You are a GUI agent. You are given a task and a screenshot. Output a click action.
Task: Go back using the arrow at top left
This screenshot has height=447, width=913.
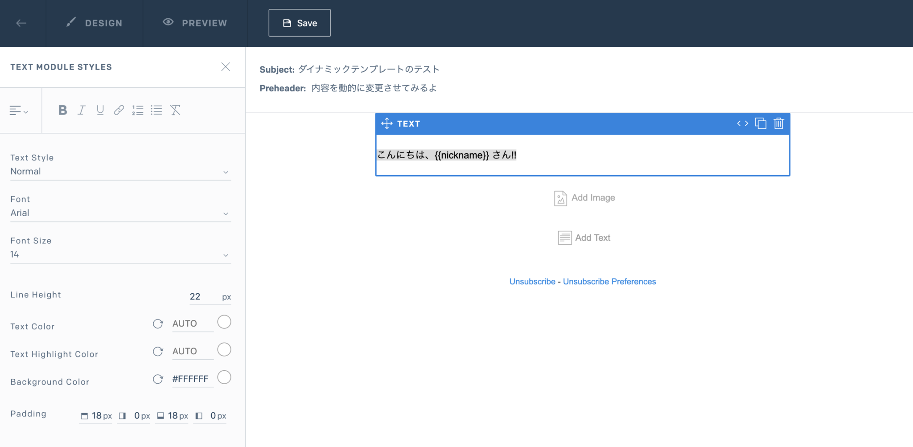coord(21,23)
